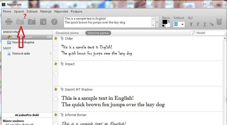This screenshot has height=125, width=227.
Task: Open the Nástroje menu
Action: 46,11
